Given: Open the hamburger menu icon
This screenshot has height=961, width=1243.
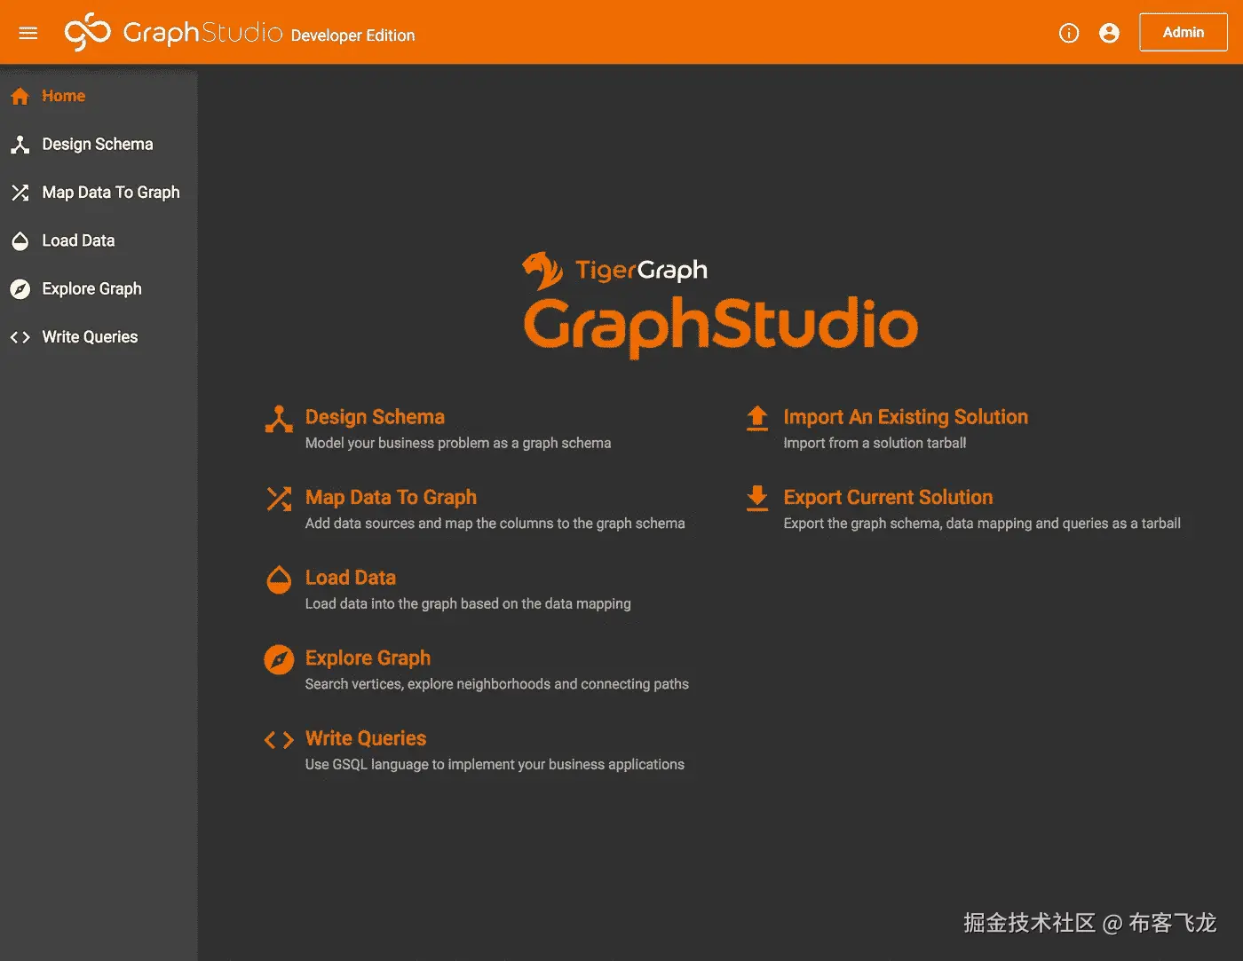Looking at the screenshot, I should [x=28, y=33].
